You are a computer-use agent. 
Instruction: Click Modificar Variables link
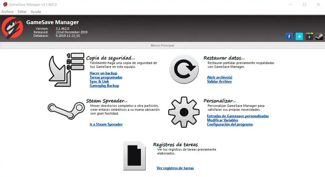pyautogui.click(x=223, y=120)
